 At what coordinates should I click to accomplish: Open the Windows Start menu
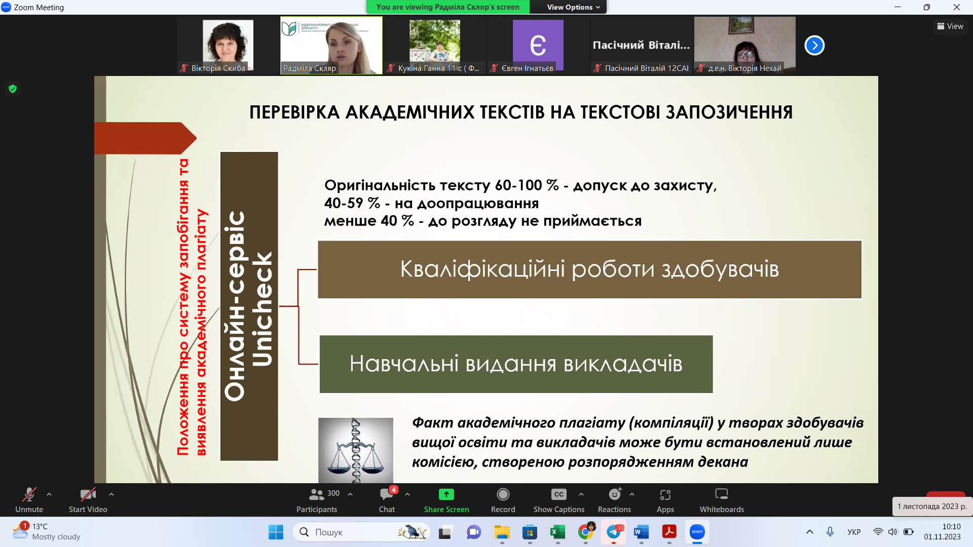coord(276,532)
